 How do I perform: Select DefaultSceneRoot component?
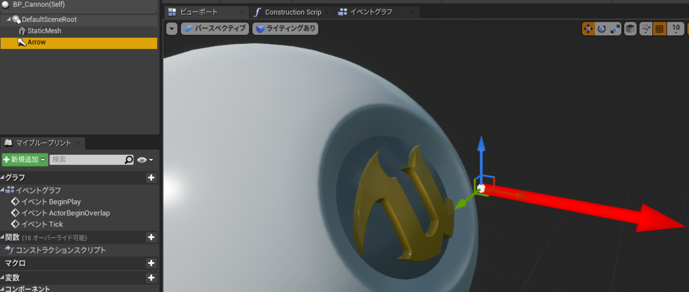click(79, 20)
